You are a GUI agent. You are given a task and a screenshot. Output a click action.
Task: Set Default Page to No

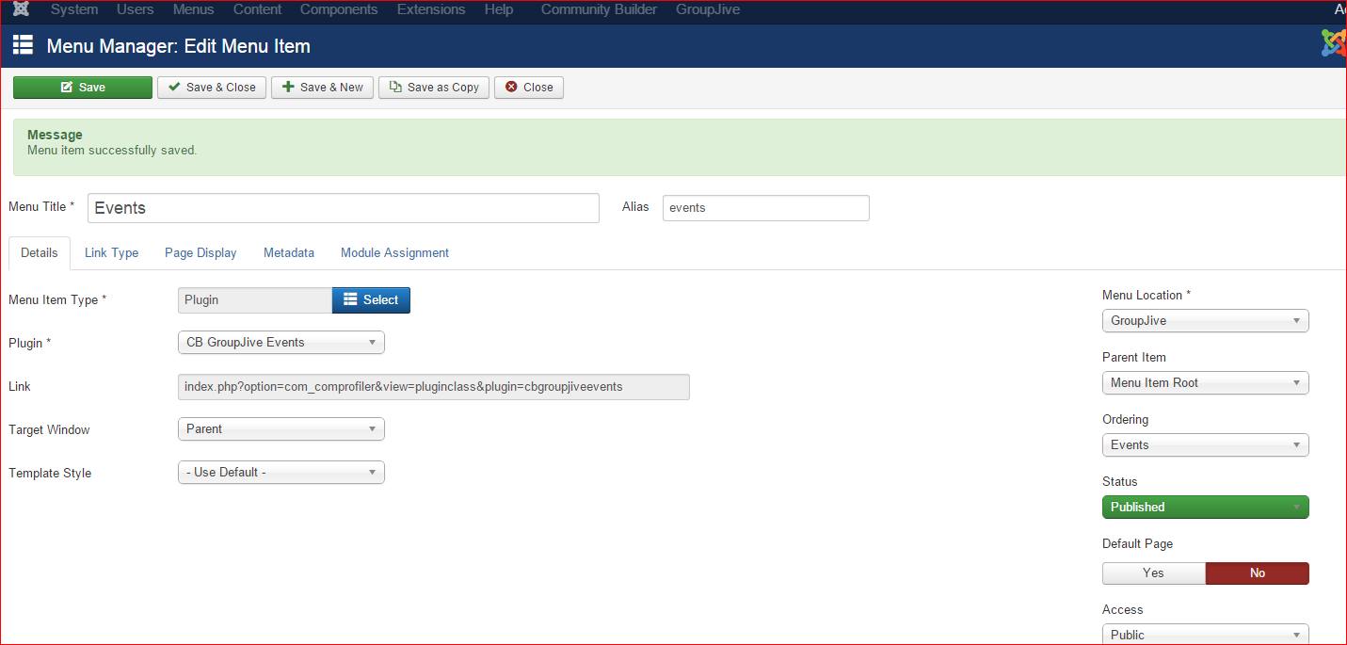tap(1258, 573)
